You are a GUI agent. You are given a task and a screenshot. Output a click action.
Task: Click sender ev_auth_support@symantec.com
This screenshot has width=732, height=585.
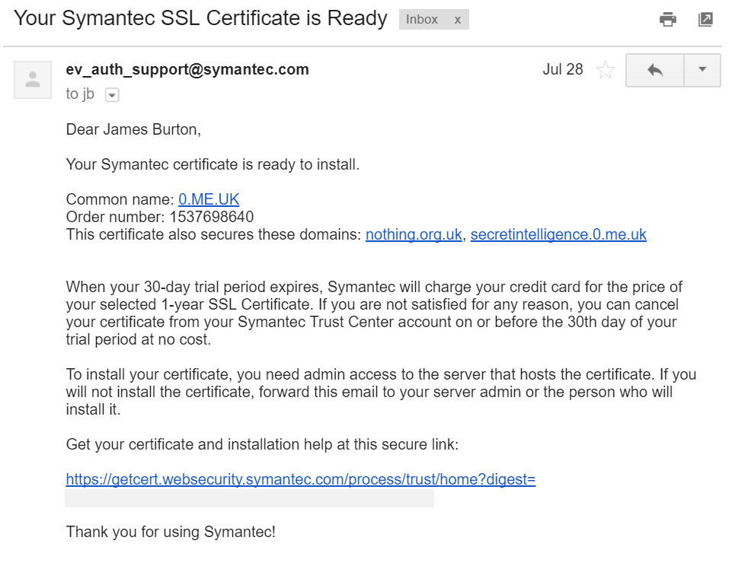pos(187,69)
